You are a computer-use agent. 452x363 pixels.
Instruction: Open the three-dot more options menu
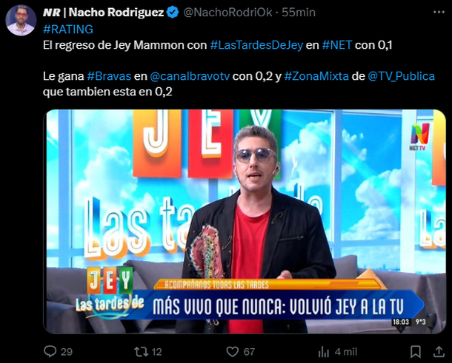pyautogui.click(x=439, y=12)
